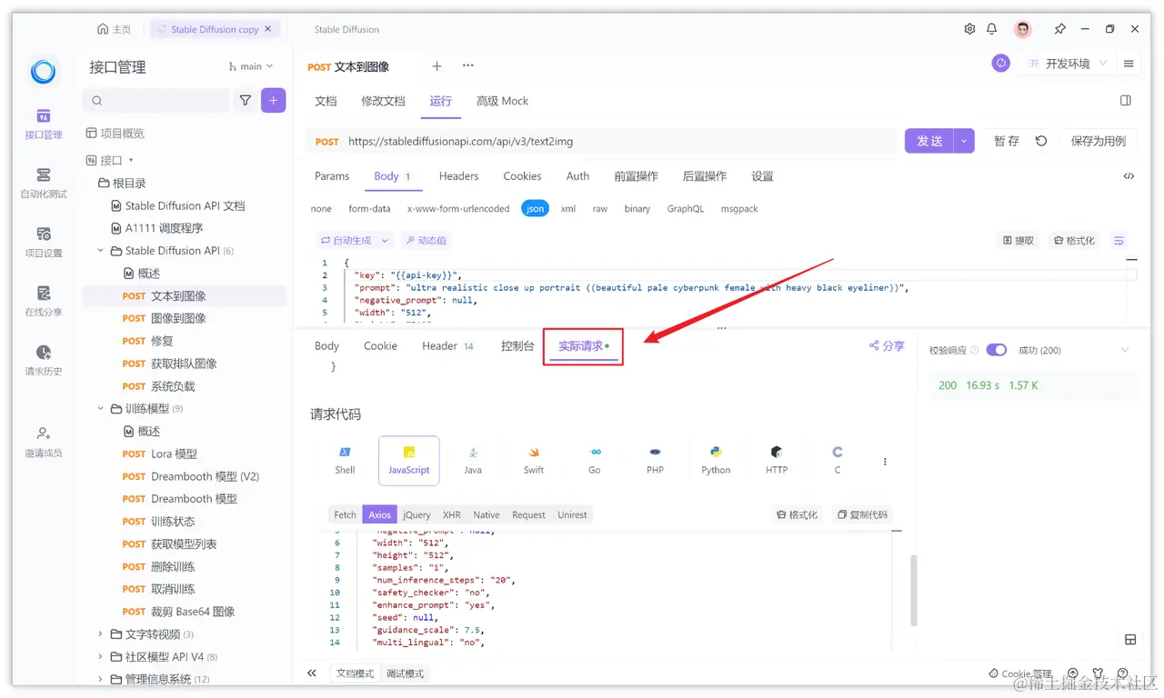1164x698 pixels.
Task: Open 项目设置 in the left sidebar
Action: (x=44, y=242)
